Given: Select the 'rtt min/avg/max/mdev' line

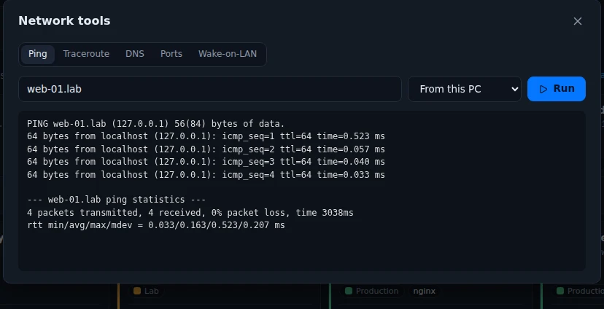Looking at the screenshot, I should click(x=155, y=225).
